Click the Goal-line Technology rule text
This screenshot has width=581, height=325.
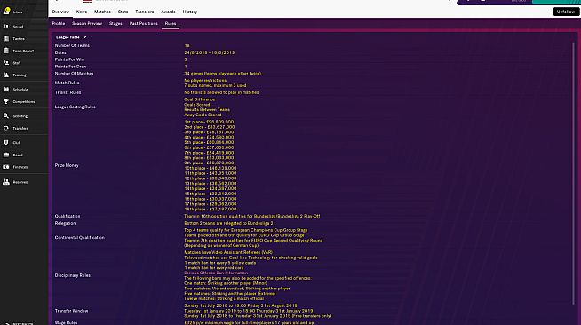coord(251,258)
